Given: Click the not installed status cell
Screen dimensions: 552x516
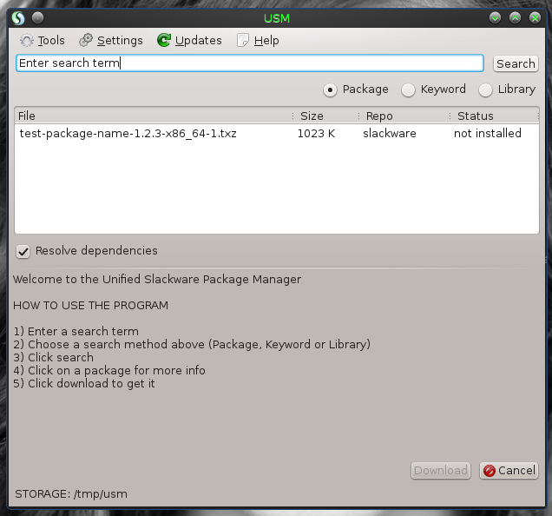Looking at the screenshot, I should pos(488,134).
